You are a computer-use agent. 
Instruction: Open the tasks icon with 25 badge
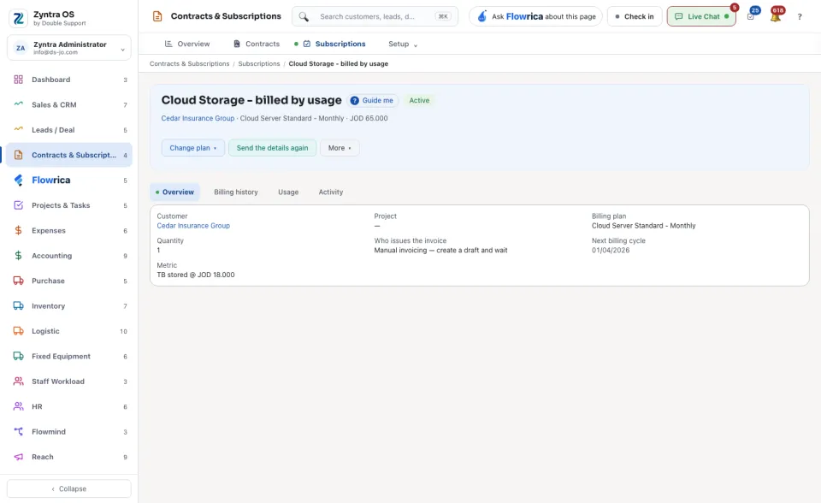(752, 15)
